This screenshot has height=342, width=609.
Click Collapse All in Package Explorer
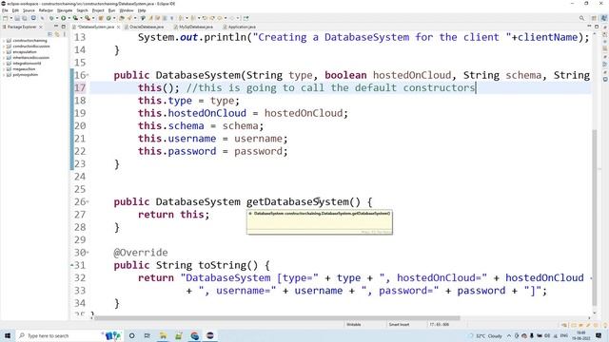click(x=49, y=34)
